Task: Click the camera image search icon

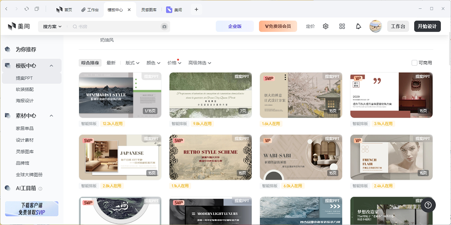Action: 164,27
